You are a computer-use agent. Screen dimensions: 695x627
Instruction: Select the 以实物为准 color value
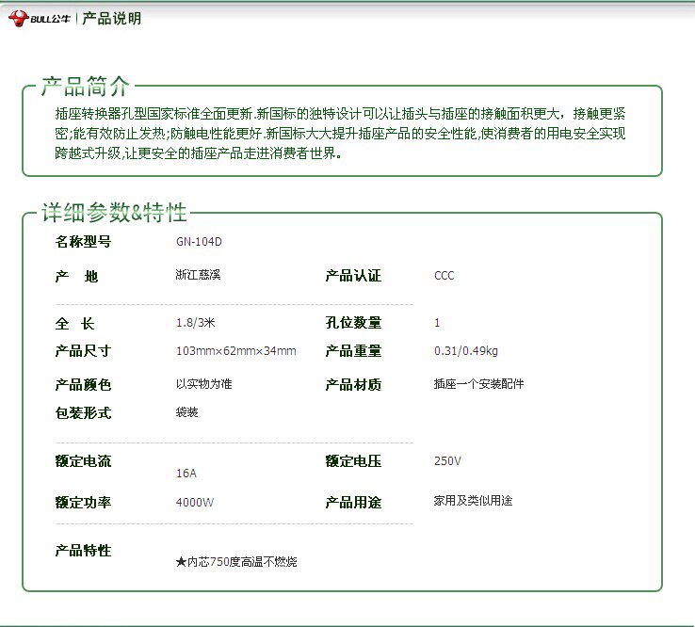coord(203,384)
